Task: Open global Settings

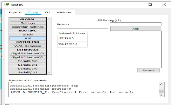Action: (27, 23)
